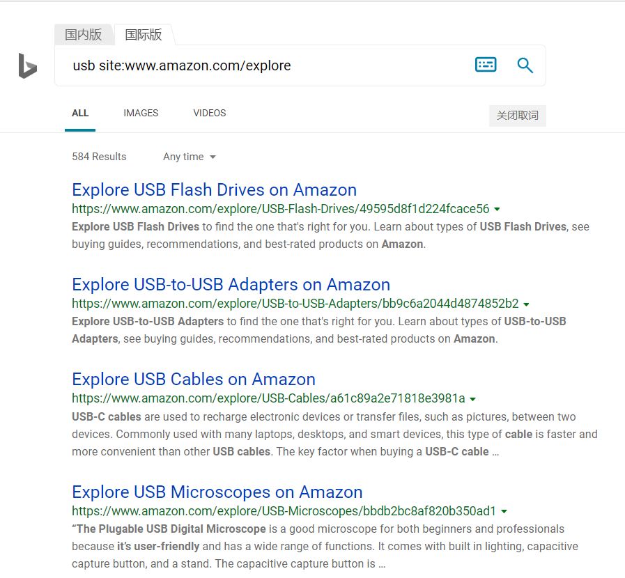
Task: Open the IMAGES results tab
Action: 141,113
